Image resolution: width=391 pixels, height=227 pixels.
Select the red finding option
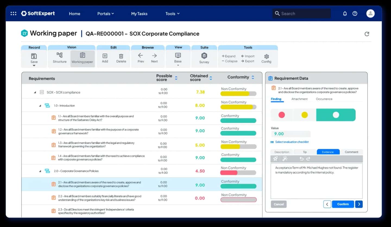(282, 115)
